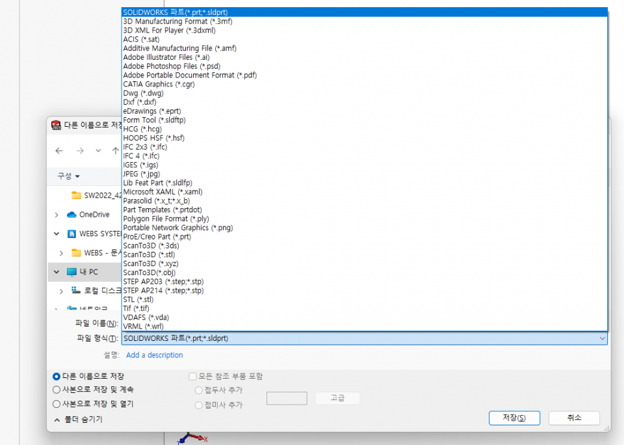Collapse the 내 PC tree node
Image resolution: width=624 pixels, height=445 pixels.
57,272
